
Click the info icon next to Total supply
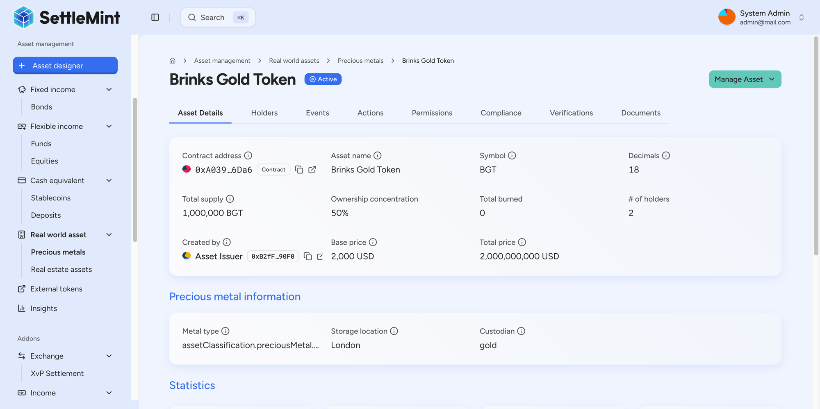pyautogui.click(x=230, y=199)
